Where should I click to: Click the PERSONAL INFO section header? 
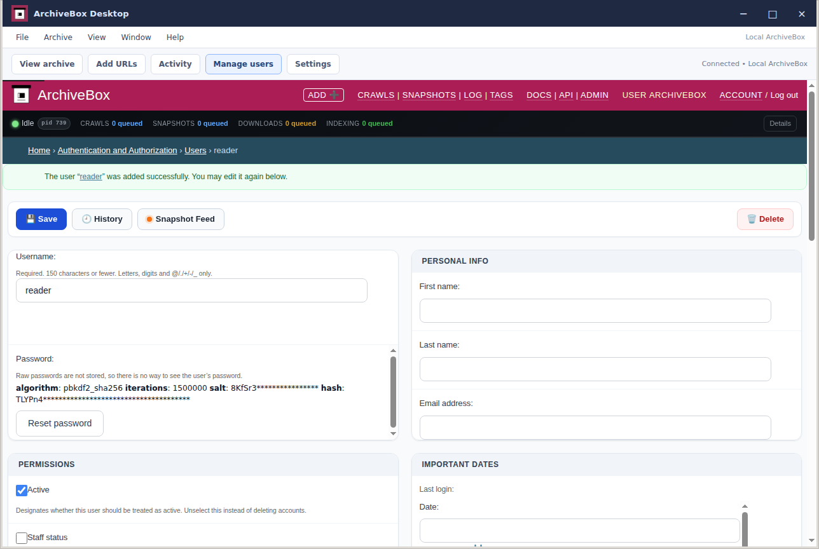pyautogui.click(x=607, y=261)
